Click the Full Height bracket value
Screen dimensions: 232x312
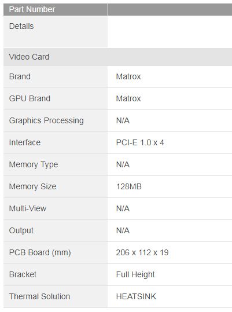135,275
